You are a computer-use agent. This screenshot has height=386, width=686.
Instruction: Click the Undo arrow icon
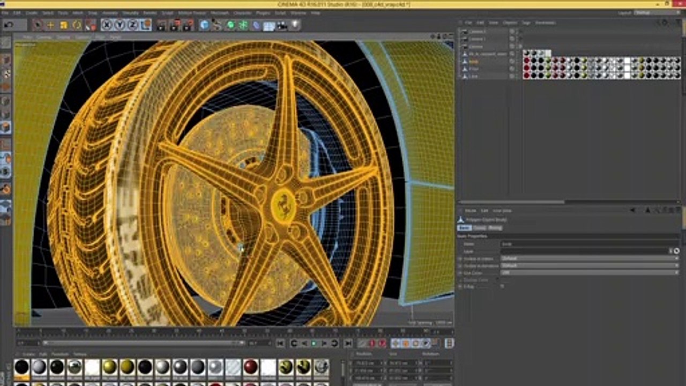[8, 25]
